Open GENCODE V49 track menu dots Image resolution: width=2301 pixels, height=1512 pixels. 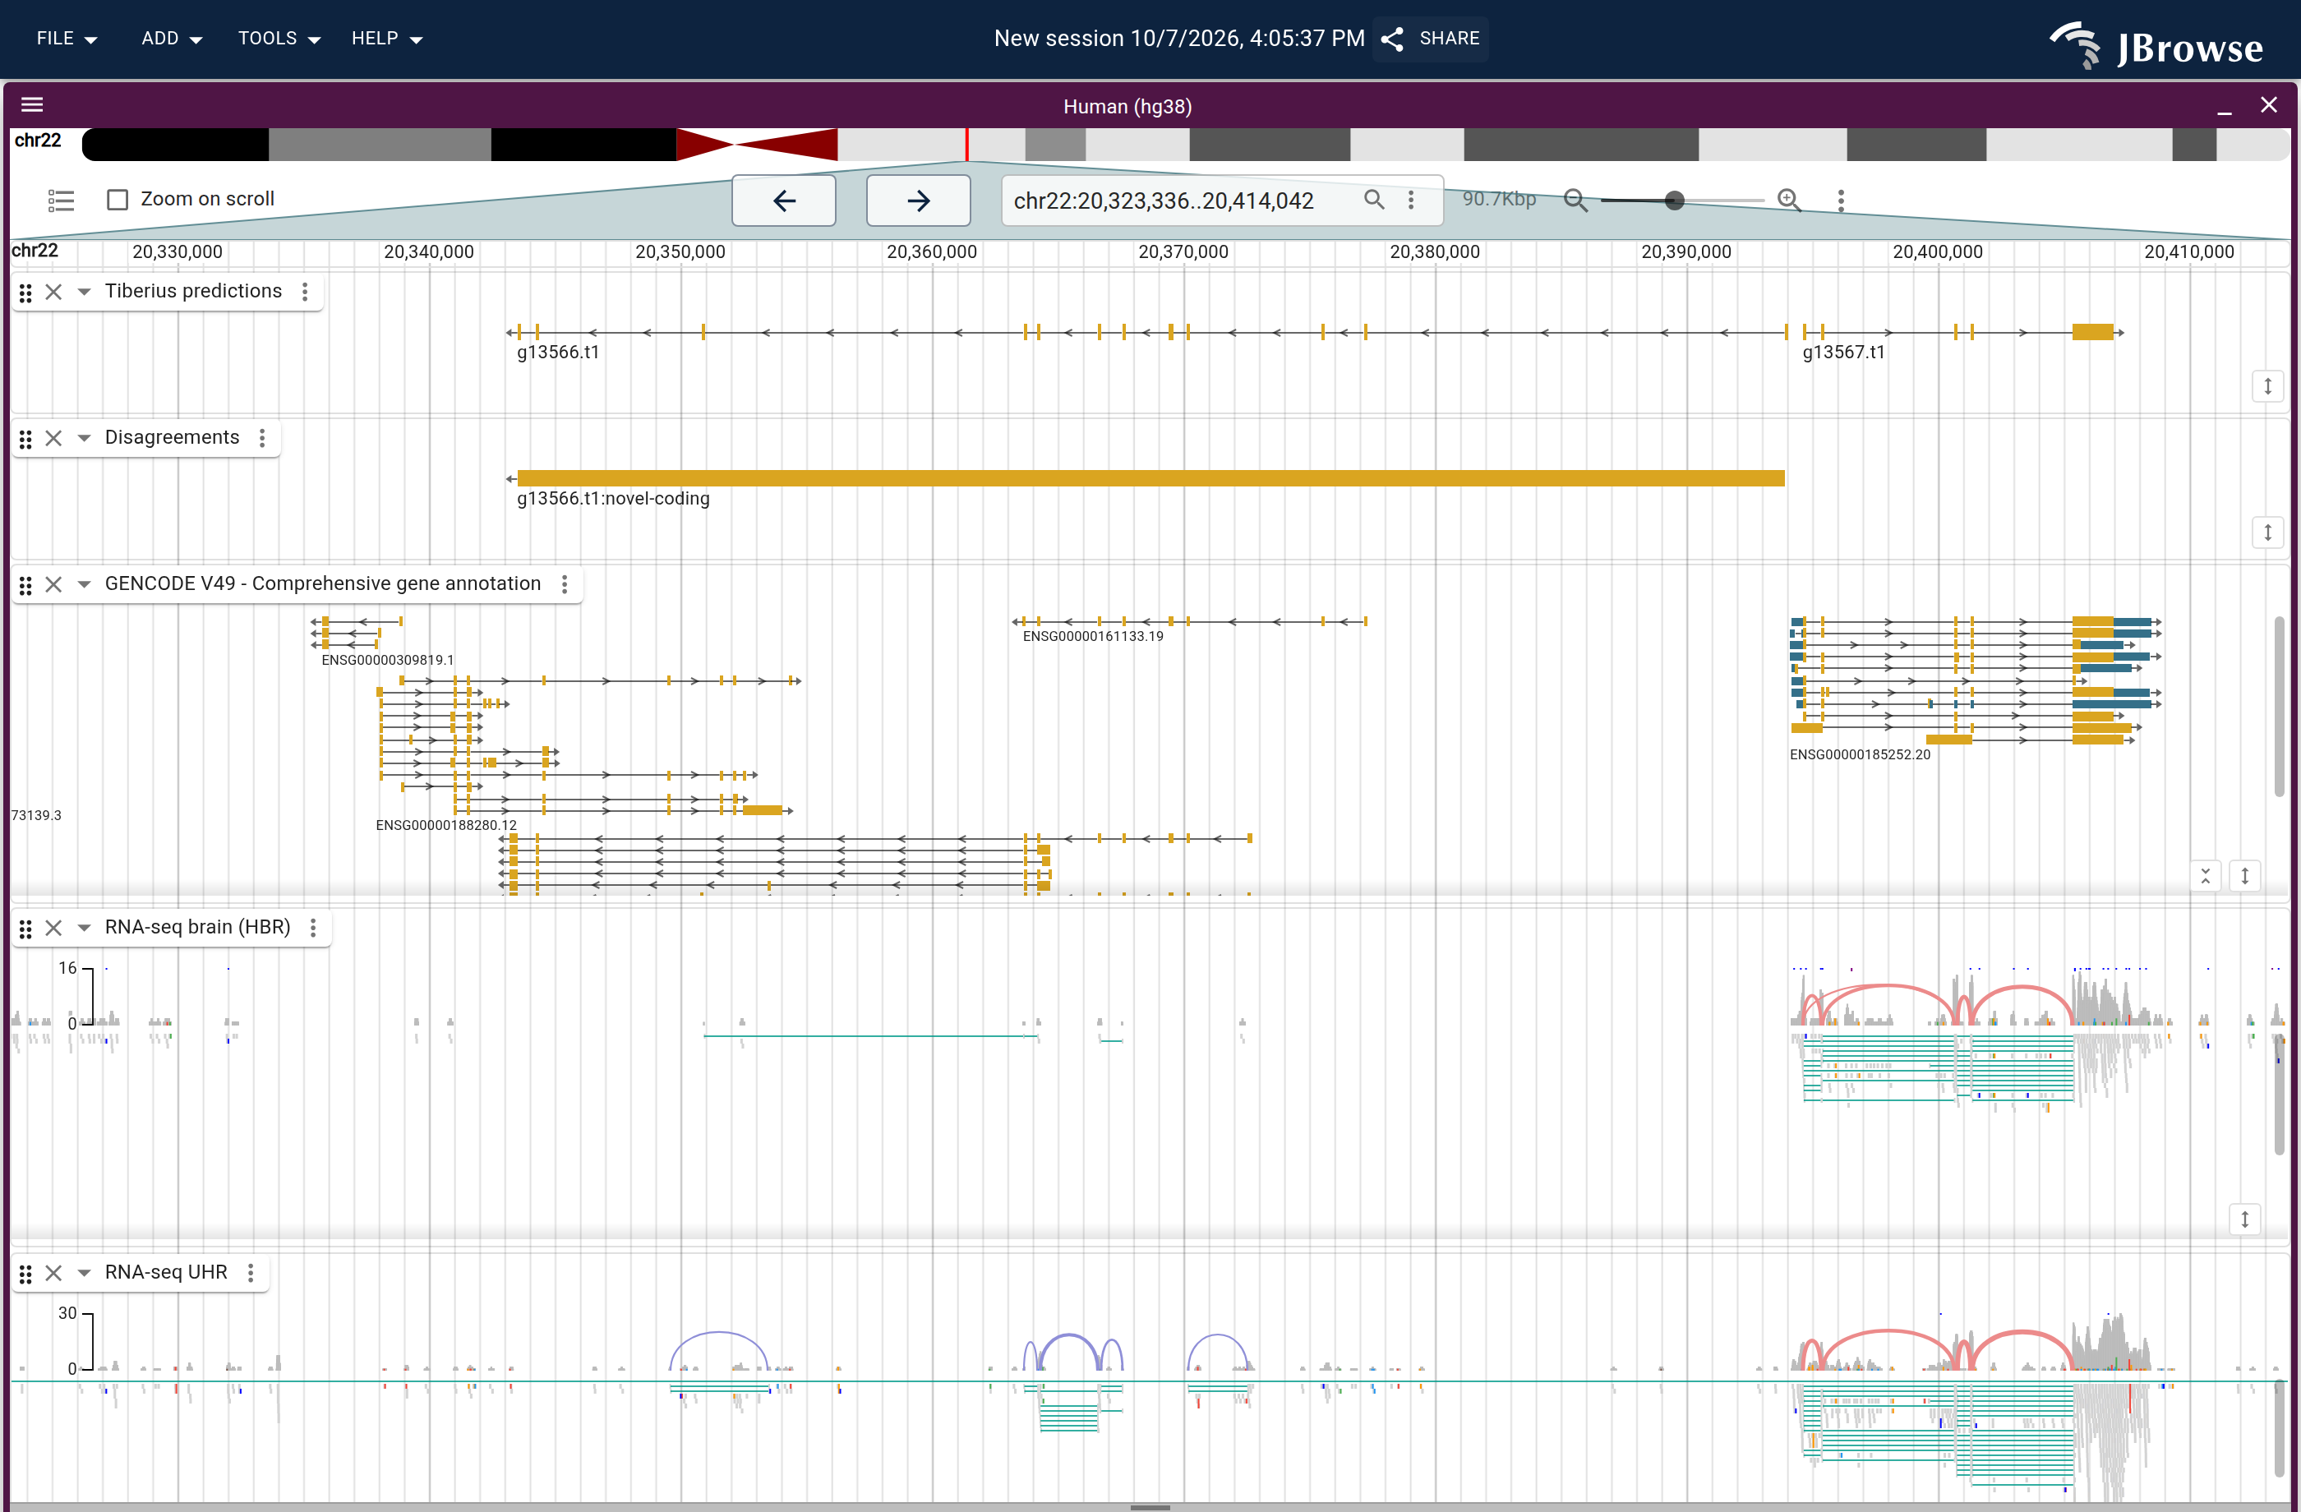point(565,585)
